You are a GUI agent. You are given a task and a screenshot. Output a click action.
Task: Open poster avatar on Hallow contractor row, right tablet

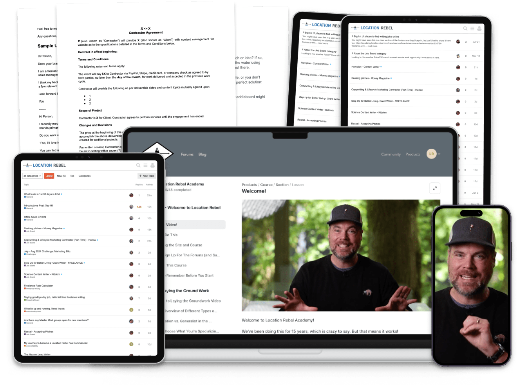pyautogui.click(x=458, y=90)
